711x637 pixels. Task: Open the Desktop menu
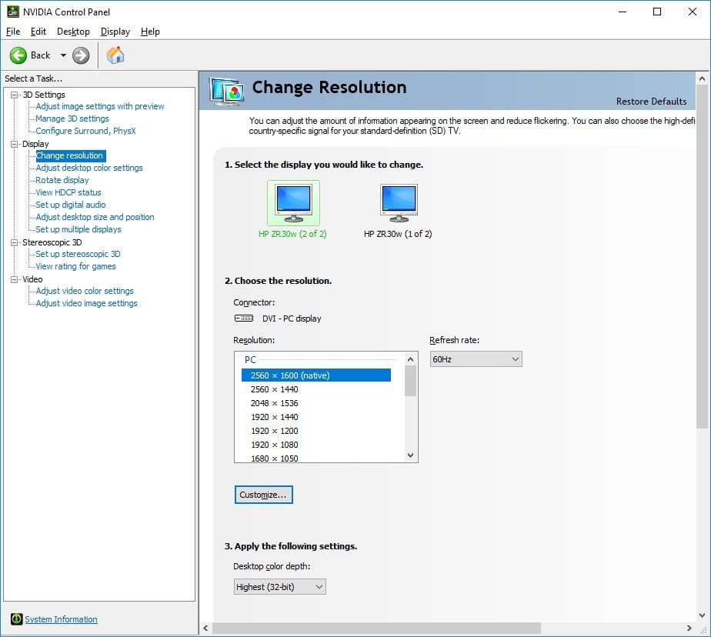coord(73,32)
